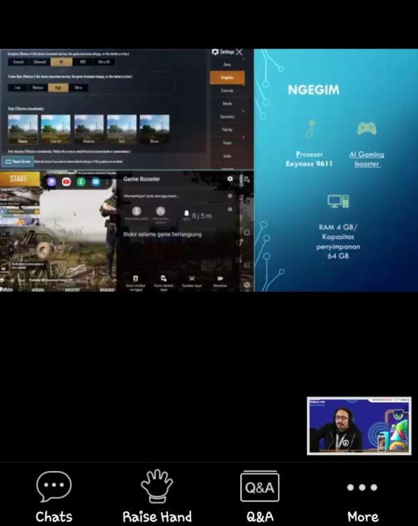Click the Game Booster title
The height and width of the screenshot is (526, 418).
[141, 179]
